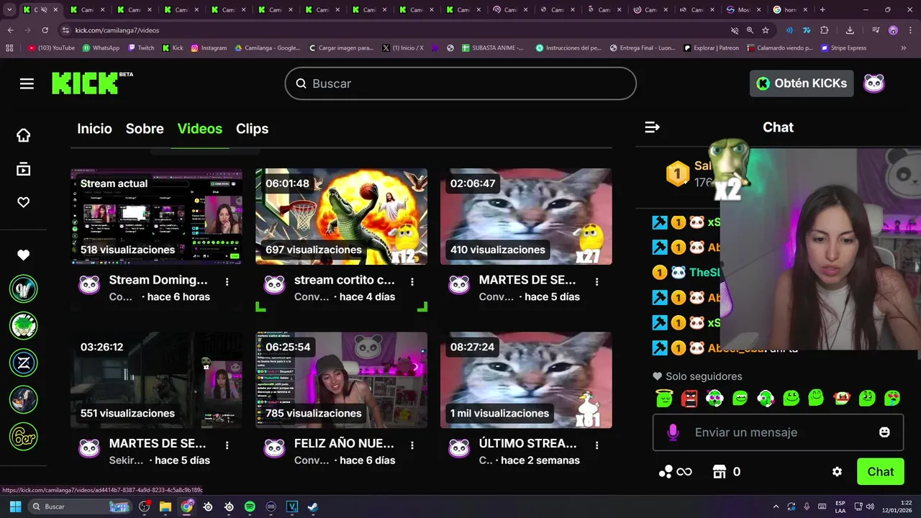Open the 'Ger' orange channel in sidebar
Screen dimensions: 921x518
(x=24, y=437)
